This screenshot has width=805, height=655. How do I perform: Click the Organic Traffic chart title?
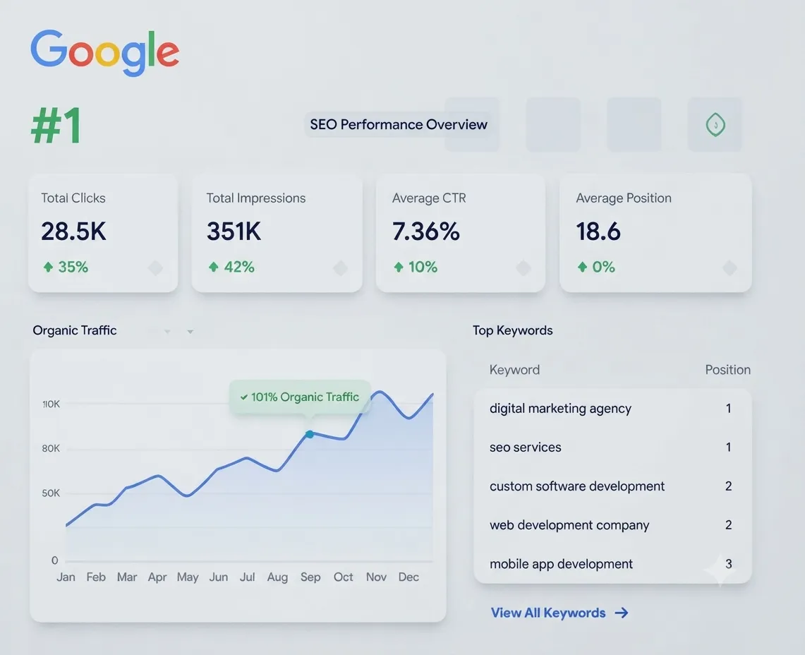click(x=75, y=330)
